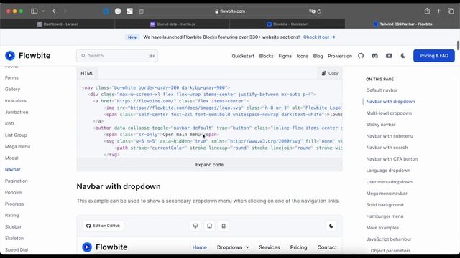Switch to Flowbite - Quickstart tab

click(x=287, y=24)
